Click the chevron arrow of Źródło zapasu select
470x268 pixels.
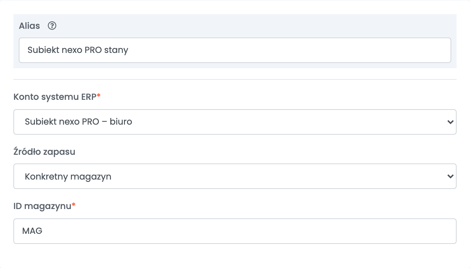(450, 176)
